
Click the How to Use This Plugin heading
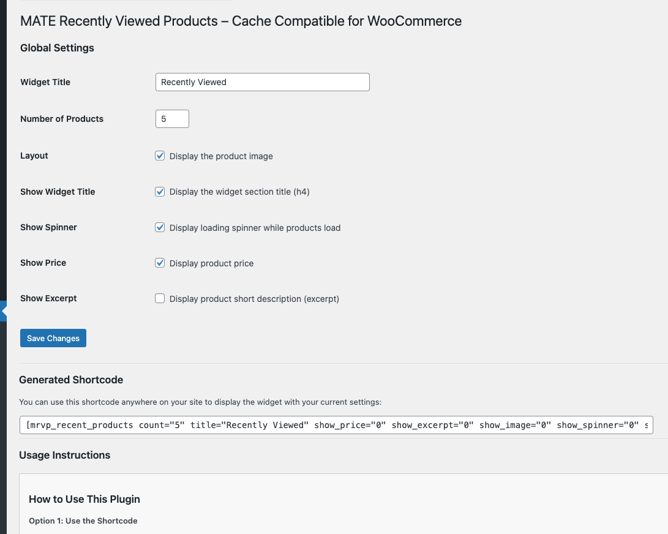84,499
